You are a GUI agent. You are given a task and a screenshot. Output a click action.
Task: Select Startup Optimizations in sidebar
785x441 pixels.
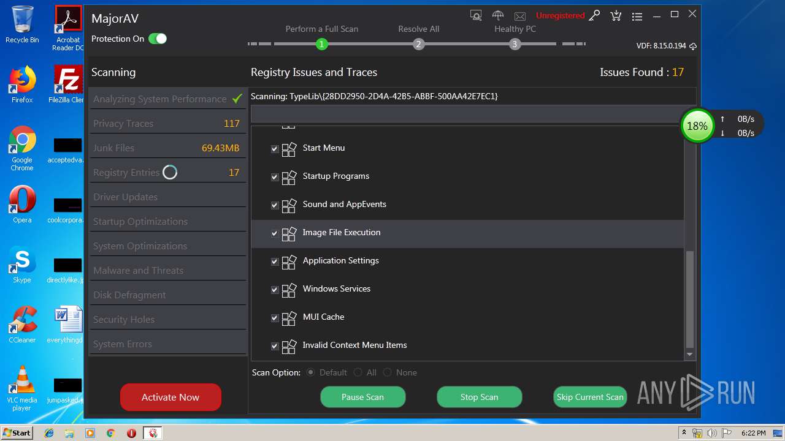(167, 221)
